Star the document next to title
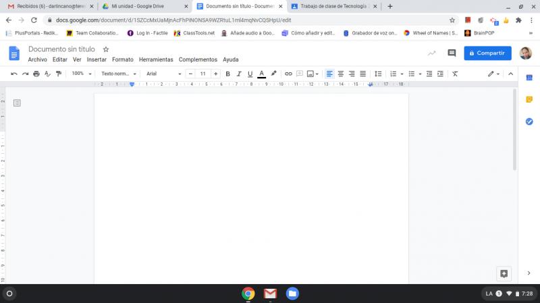 106,49
